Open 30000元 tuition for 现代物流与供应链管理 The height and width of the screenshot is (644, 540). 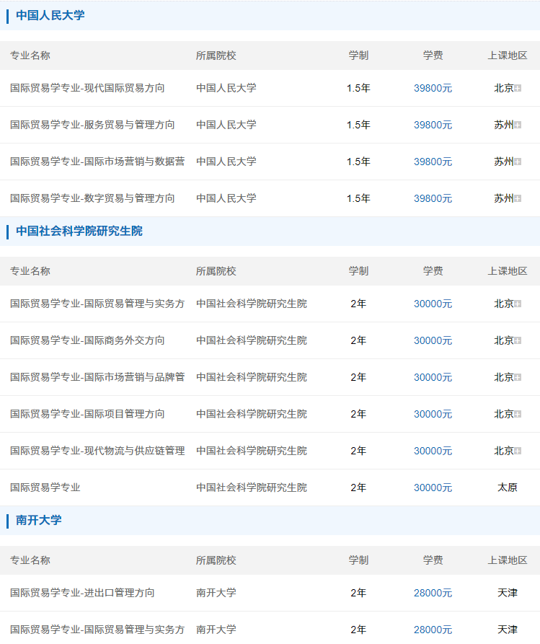click(433, 451)
